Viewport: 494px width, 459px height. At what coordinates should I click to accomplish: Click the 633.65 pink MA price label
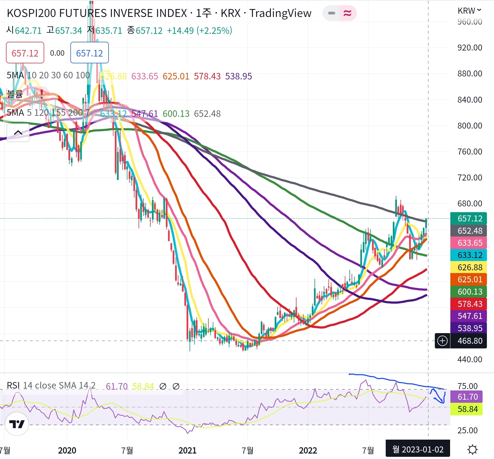click(469, 243)
